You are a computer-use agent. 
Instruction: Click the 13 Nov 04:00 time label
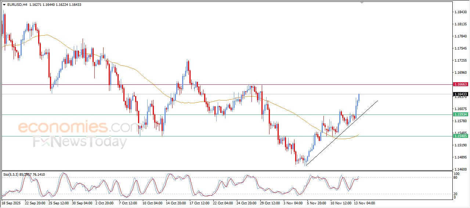pyautogui.click(x=364, y=203)
